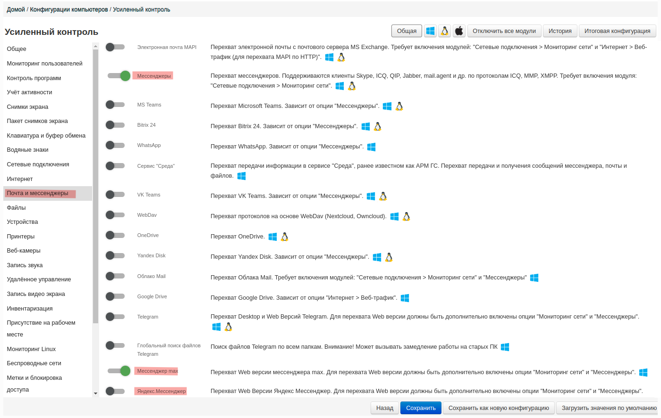The height and width of the screenshot is (418, 661).
Task: Select Клавиатура и буфер обмена in sidebar
Action: (46, 136)
